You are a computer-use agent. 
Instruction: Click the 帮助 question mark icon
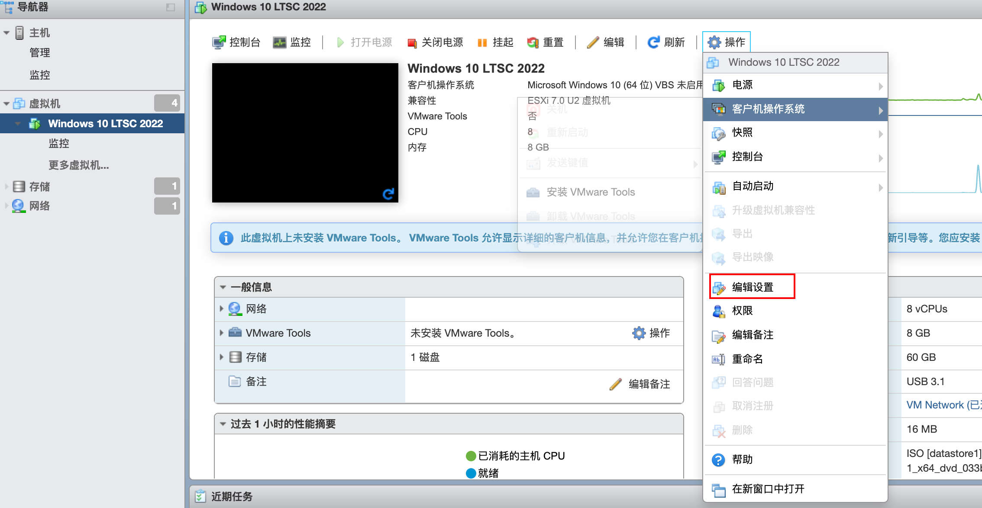point(719,460)
